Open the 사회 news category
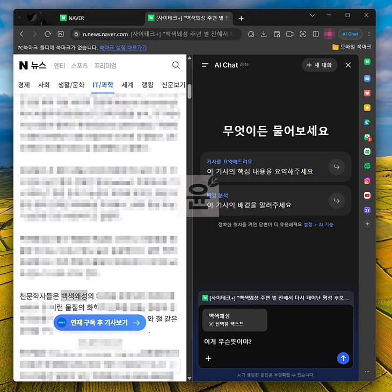Viewport: 392px width, 392px height. coord(43,85)
